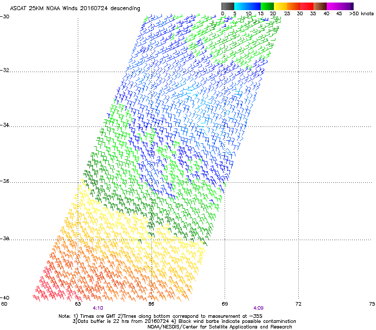This screenshot has width=376, height=330.
Task: Click the green 15-20 knots color segment
Action: coord(267,6)
